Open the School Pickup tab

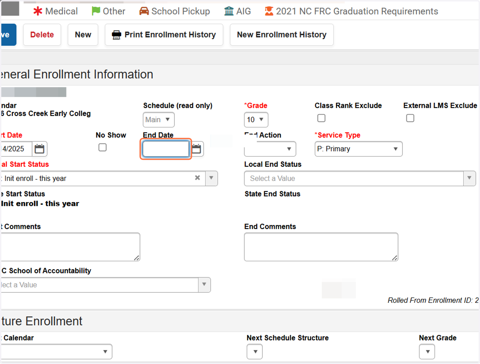point(174,11)
